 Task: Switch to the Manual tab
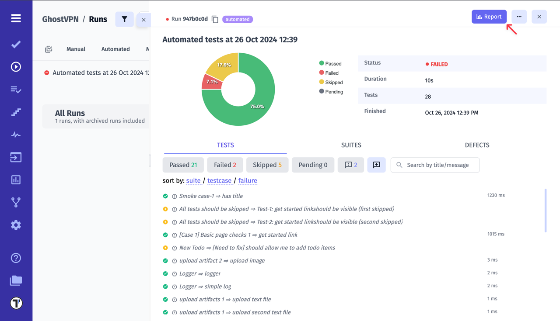(76, 49)
